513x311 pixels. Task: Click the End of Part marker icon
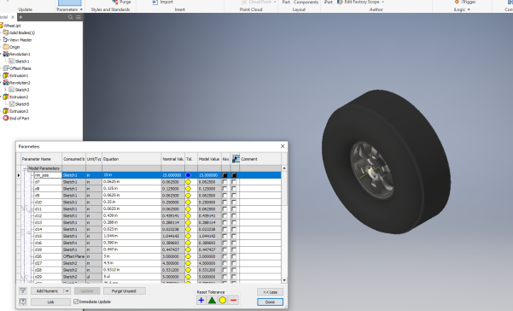pos(6,118)
